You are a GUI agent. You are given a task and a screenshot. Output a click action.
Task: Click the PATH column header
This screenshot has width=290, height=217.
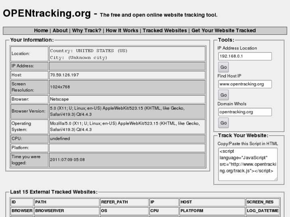click(x=41, y=202)
